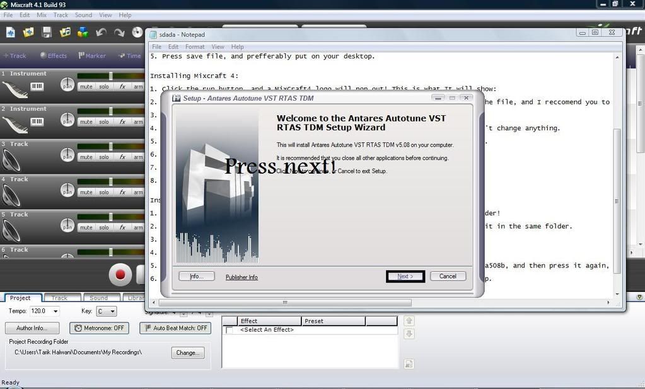The width and height of the screenshot is (645, 389).
Task: Open the piano keyboard icon on track 1
Action: (x=37, y=87)
